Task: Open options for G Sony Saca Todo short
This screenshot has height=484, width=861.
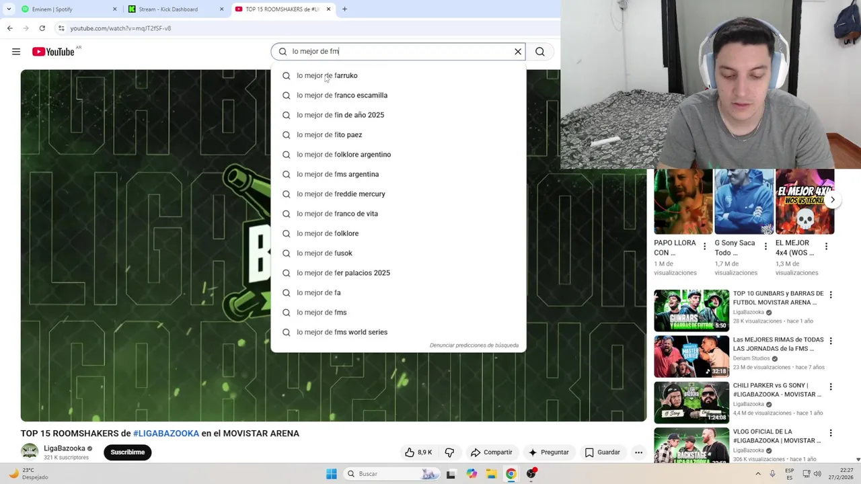Action: point(765,247)
